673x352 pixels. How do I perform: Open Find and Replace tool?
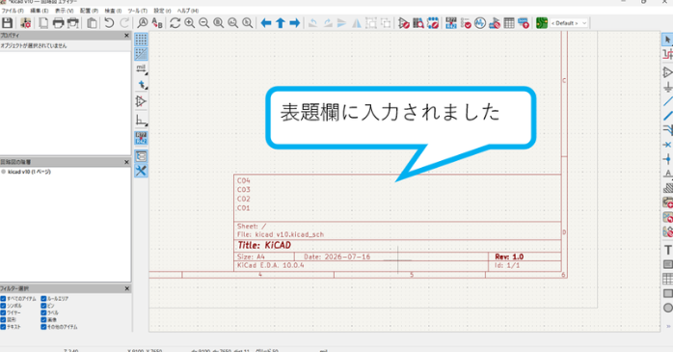pos(157,23)
